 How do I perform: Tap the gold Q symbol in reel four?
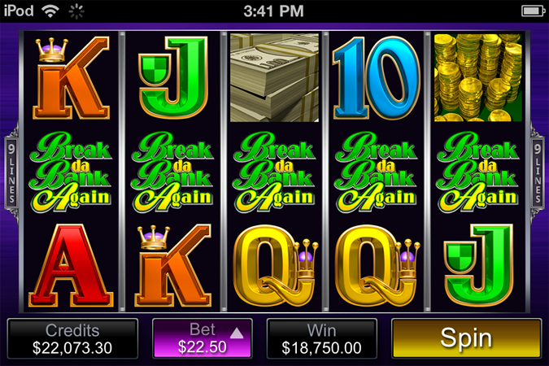tap(377, 265)
